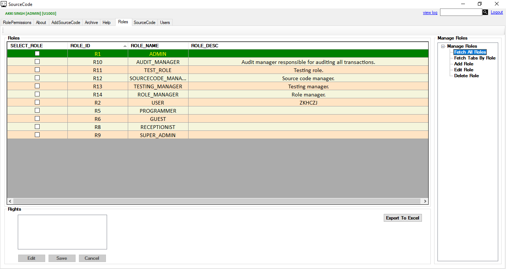
Task: Click the Logout link
Action: pos(497,12)
